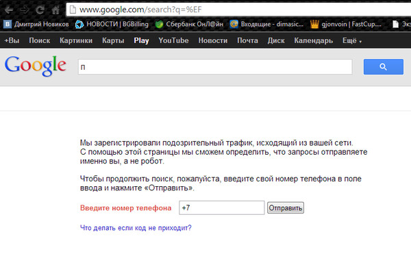Open Play in the Google bar
The width and height of the screenshot is (411, 256).
(141, 40)
